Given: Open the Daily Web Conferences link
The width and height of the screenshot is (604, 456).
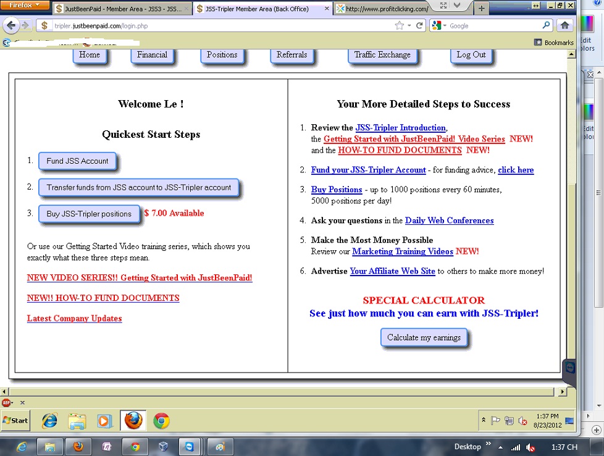Looking at the screenshot, I should [449, 221].
